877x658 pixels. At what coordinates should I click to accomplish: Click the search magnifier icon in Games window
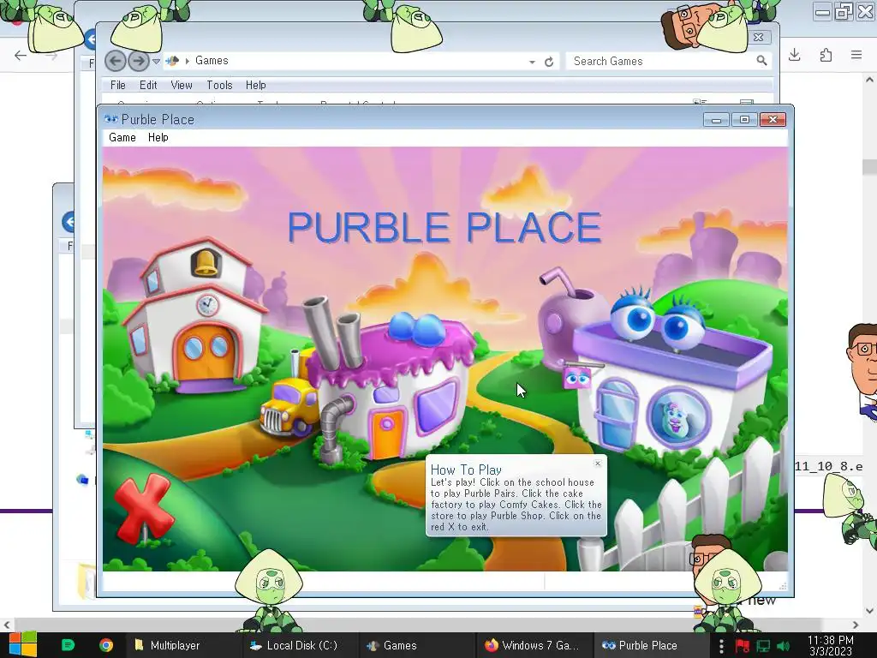click(761, 61)
